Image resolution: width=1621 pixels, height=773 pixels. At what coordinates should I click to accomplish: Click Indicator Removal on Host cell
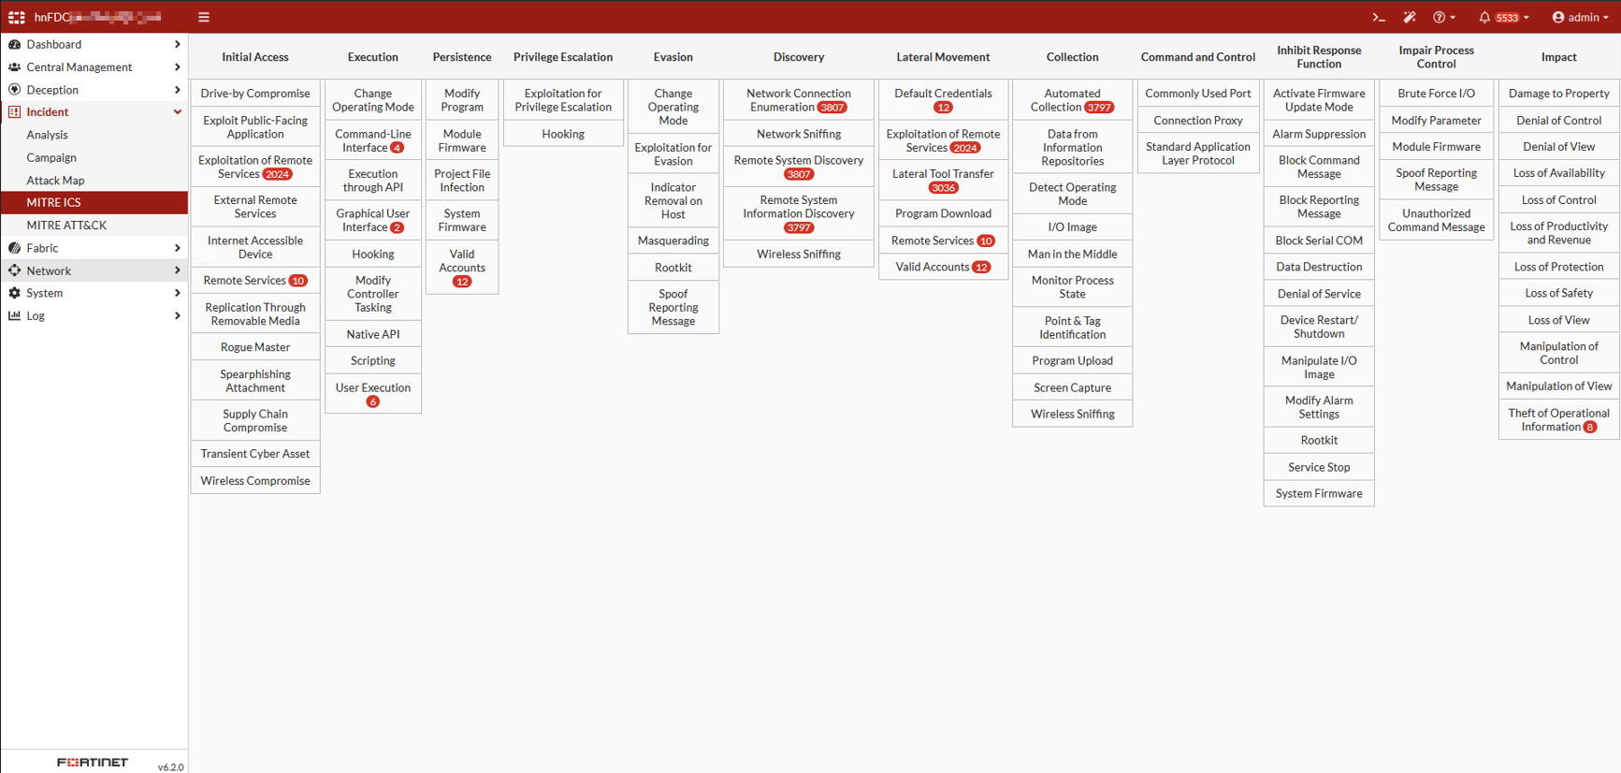pyautogui.click(x=673, y=200)
